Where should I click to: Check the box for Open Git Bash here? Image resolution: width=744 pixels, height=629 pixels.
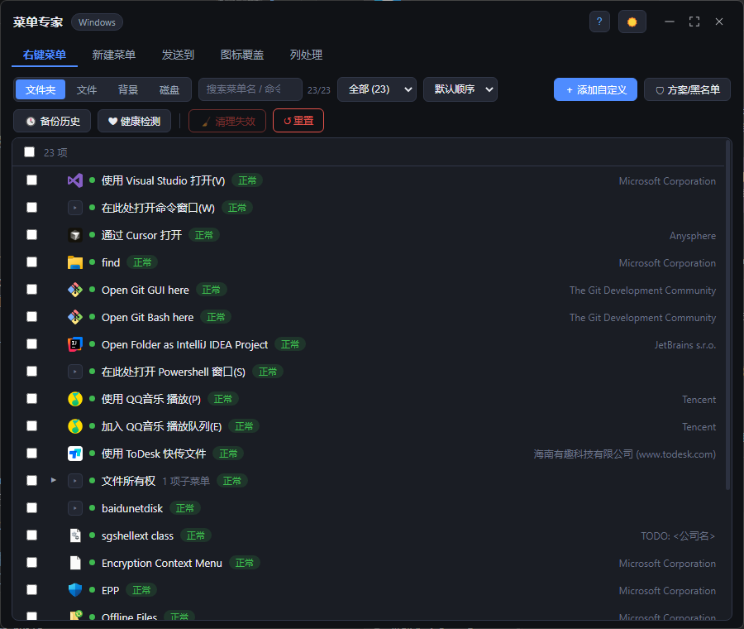pos(31,317)
